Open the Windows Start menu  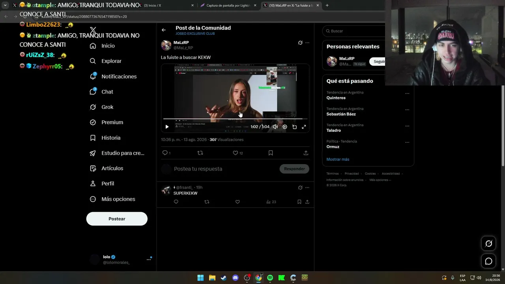coord(200,278)
